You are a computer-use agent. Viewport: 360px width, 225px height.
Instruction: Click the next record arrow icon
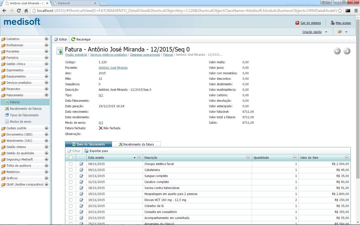pyautogui.click(x=347, y=51)
